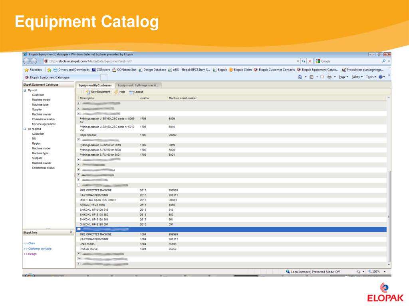Open the Customer contacts link
Image resolution: width=409 pixels, height=306 pixels.
(38, 249)
